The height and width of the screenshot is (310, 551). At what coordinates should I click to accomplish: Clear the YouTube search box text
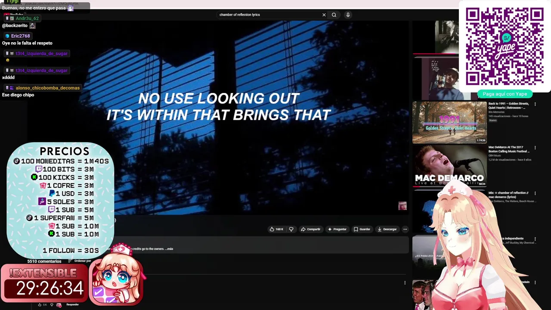click(324, 15)
